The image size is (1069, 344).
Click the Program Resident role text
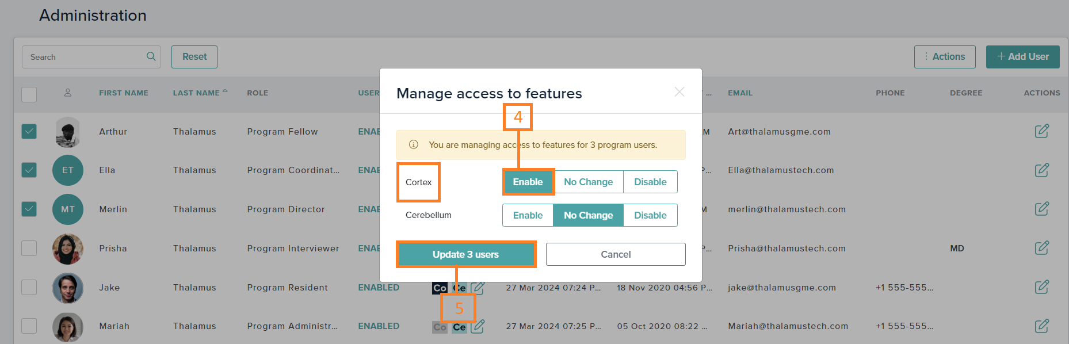pyautogui.click(x=287, y=288)
